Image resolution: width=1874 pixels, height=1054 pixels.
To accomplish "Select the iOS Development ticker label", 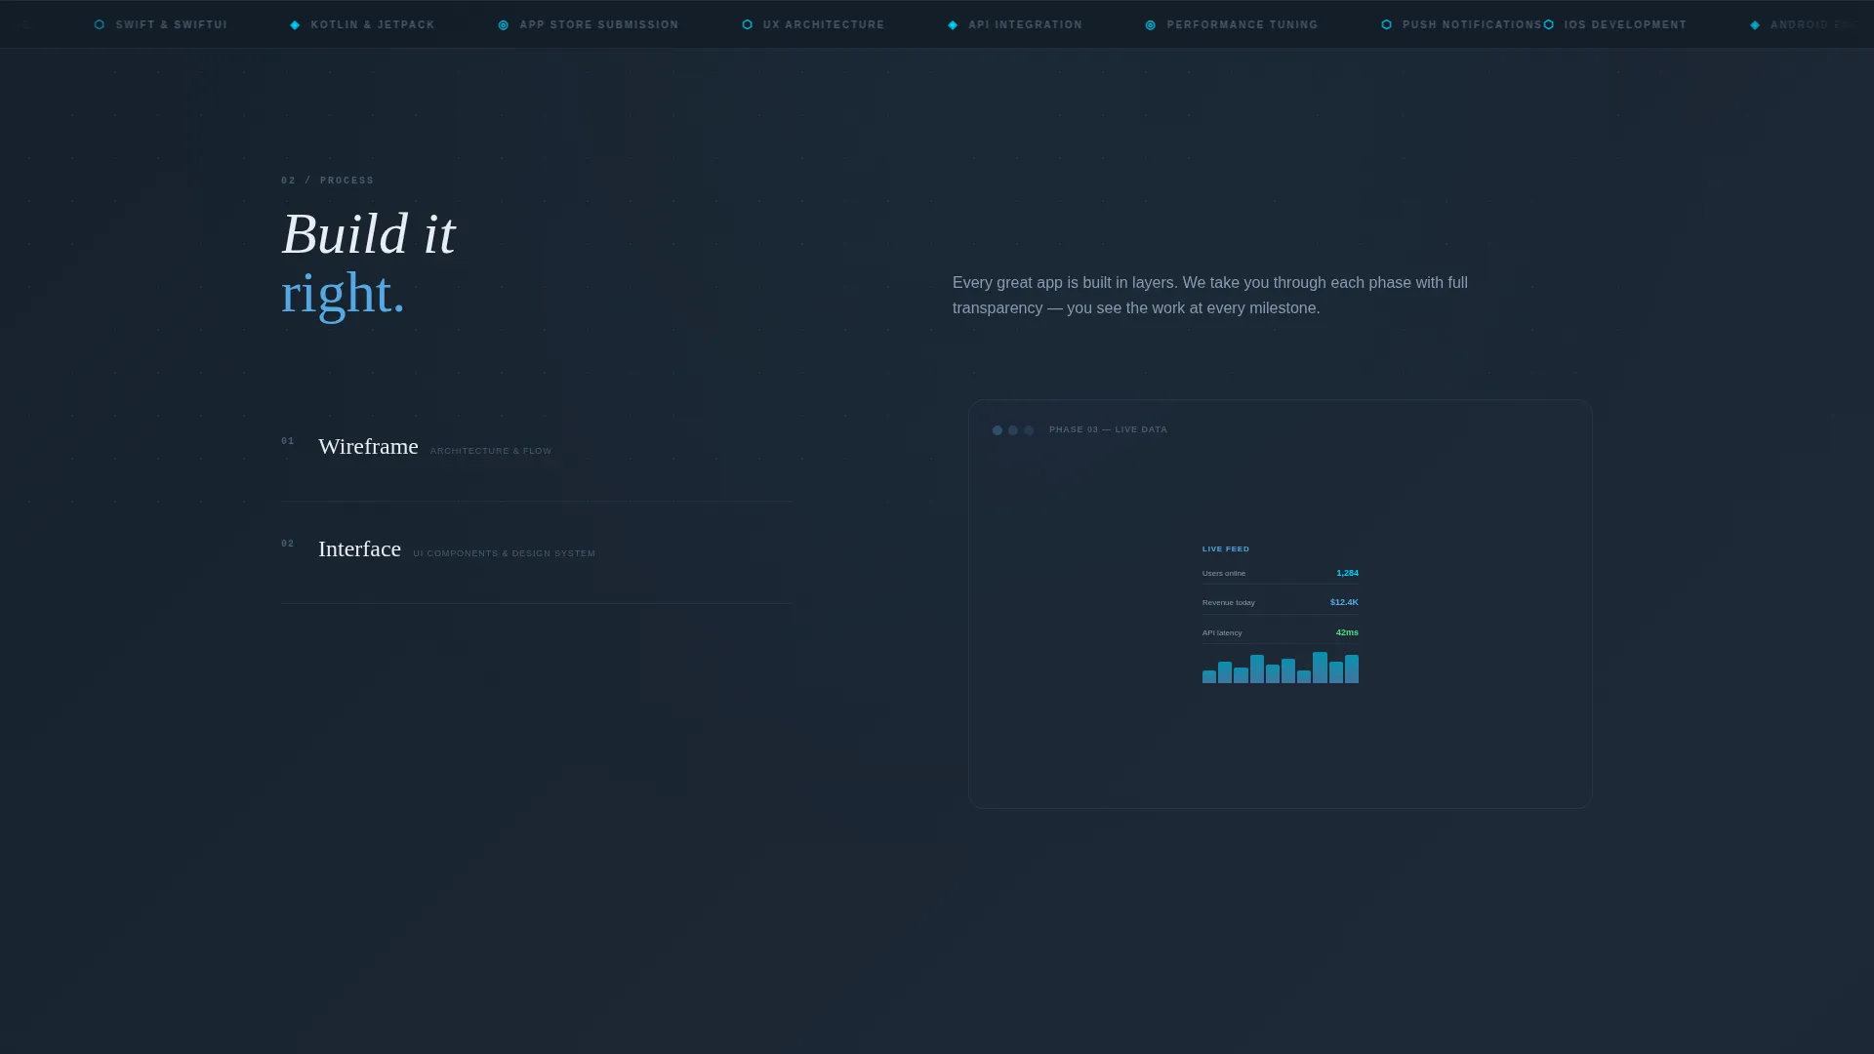I will (1625, 25).
